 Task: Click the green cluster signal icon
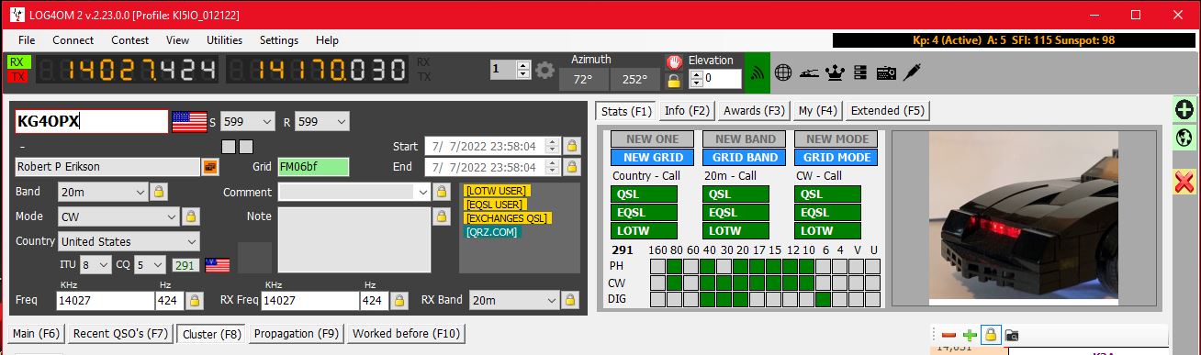[757, 72]
